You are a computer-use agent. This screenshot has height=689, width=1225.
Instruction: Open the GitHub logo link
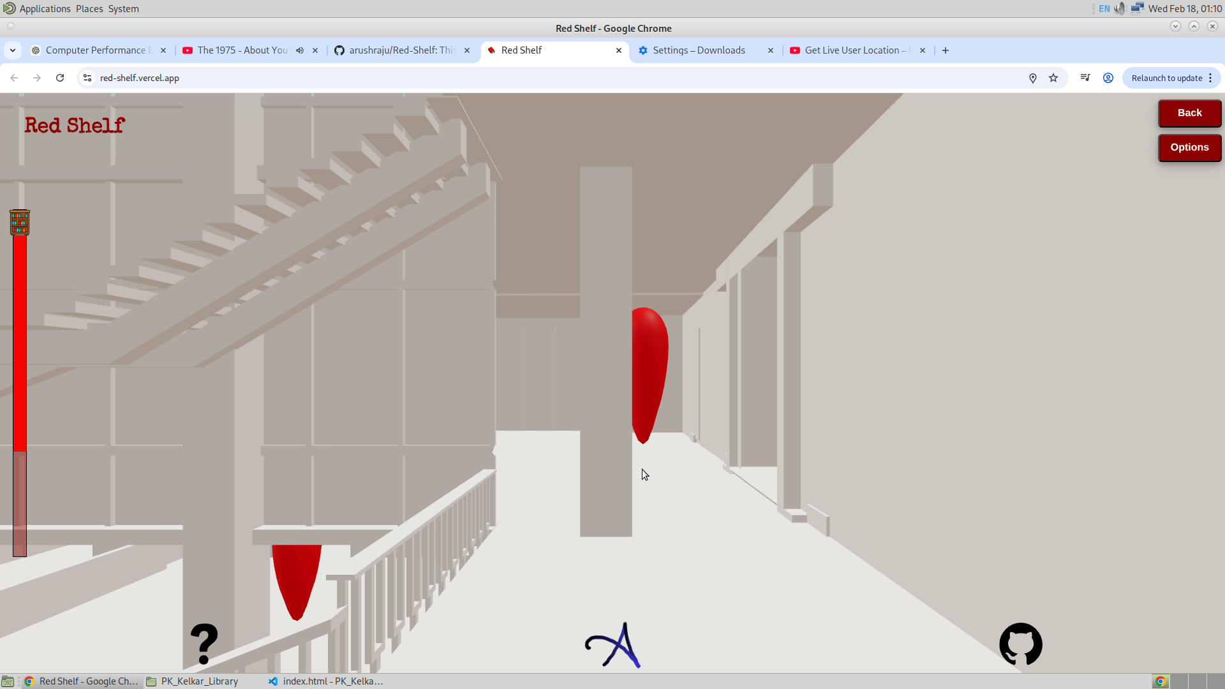tap(1020, 644)
